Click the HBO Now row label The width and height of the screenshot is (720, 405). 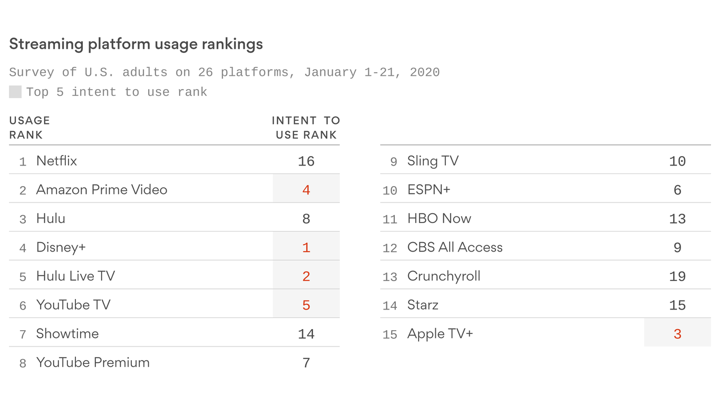pos(439,218)
